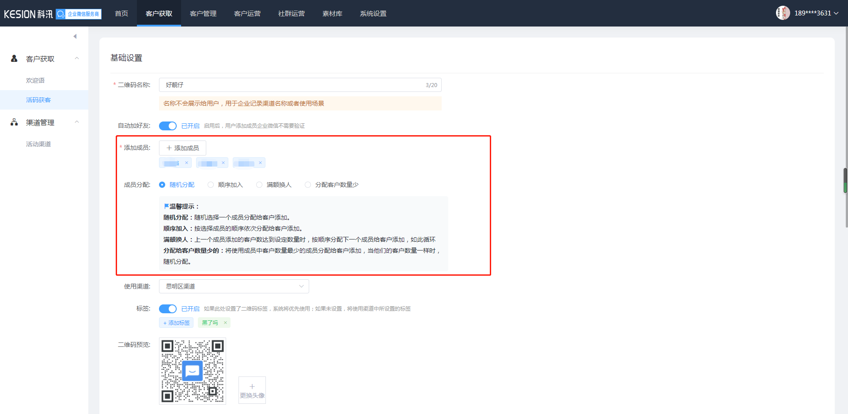Collapse the left sidebar arrow
The height and width of the screenshot is (414, 848).
coord(75,36)
